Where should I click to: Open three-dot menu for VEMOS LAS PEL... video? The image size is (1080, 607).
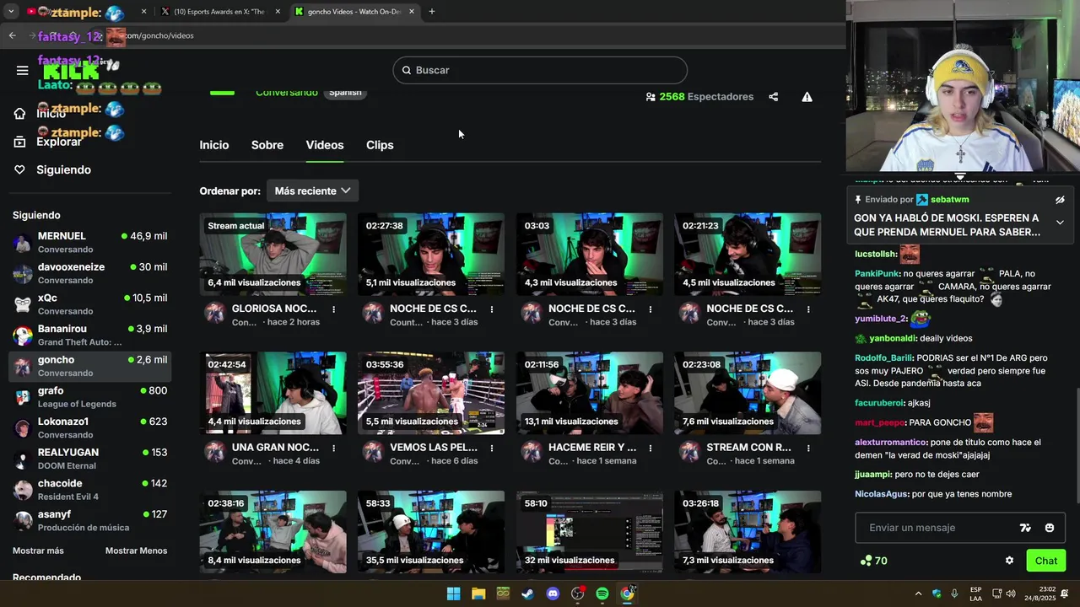coord(492,449)
